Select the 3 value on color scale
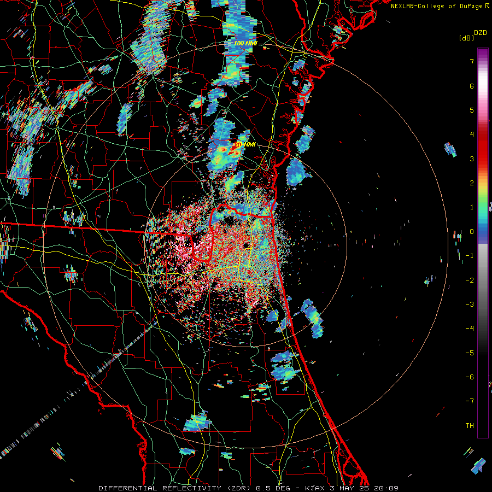Screen dimensions: 492x492 coord(472,159)
